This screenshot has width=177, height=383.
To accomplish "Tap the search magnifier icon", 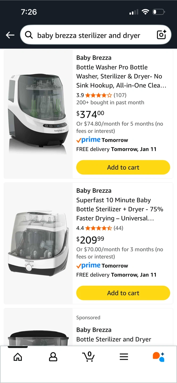I will pyautogui.click(x=28, y=35).
